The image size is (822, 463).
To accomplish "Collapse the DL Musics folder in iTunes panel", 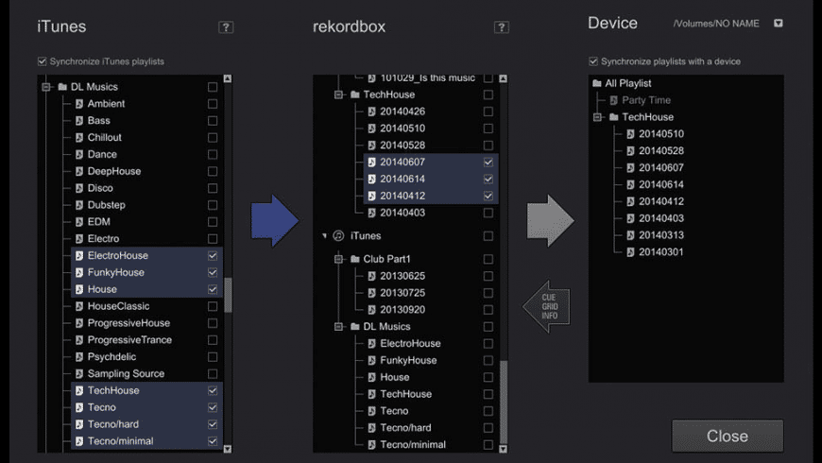I will (45, 87).
